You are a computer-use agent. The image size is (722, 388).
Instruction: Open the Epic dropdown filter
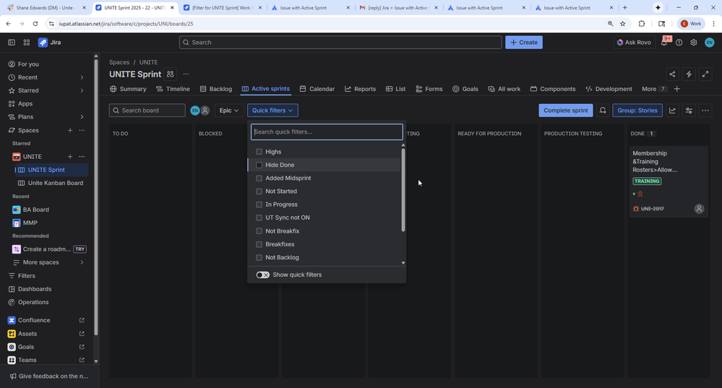(229, 111)
